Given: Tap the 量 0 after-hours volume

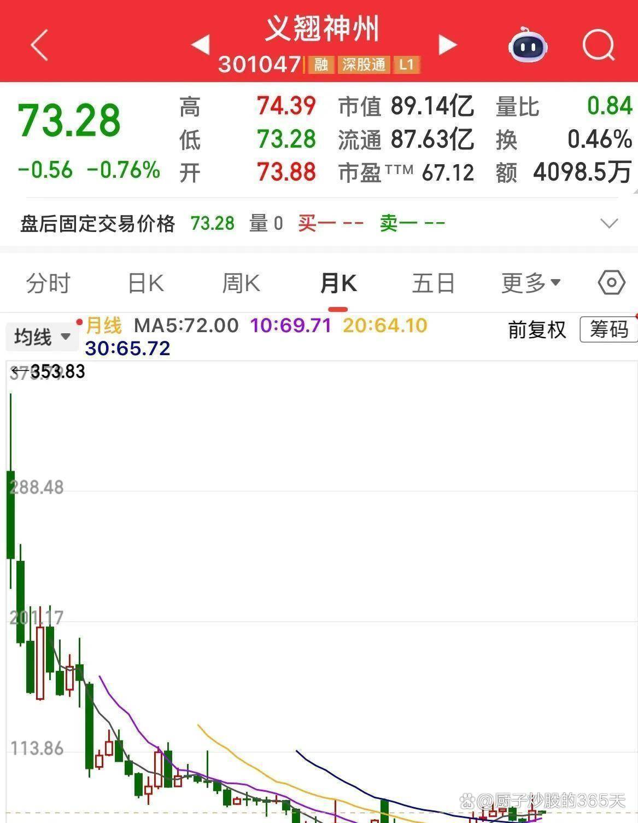Looking at the screenshot, I should coord(266,223).
